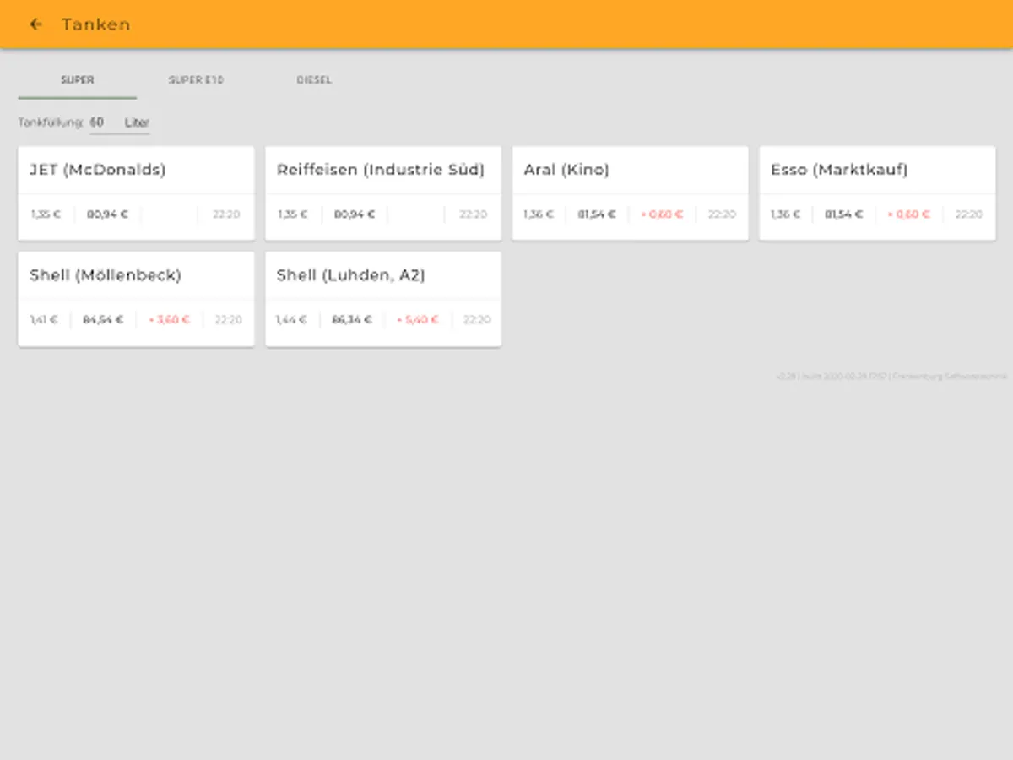The width and height of the screenshot is (1013, 760).
Task: Click the Tanken page title
Action: (x=96, y=24)
